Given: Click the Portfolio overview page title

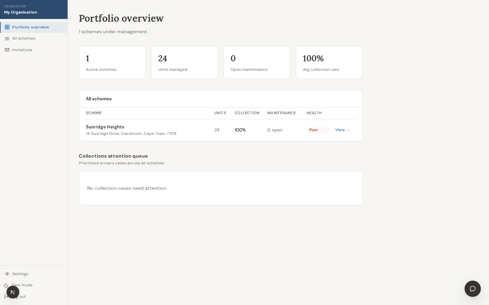Looking at the screenshot, I should click(x=121, y=18).
